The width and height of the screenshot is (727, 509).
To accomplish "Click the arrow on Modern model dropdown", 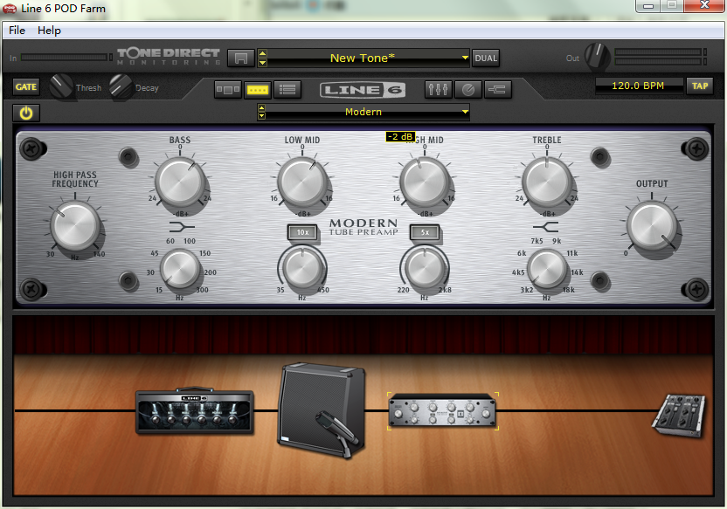I will click(x=465, y=112).
